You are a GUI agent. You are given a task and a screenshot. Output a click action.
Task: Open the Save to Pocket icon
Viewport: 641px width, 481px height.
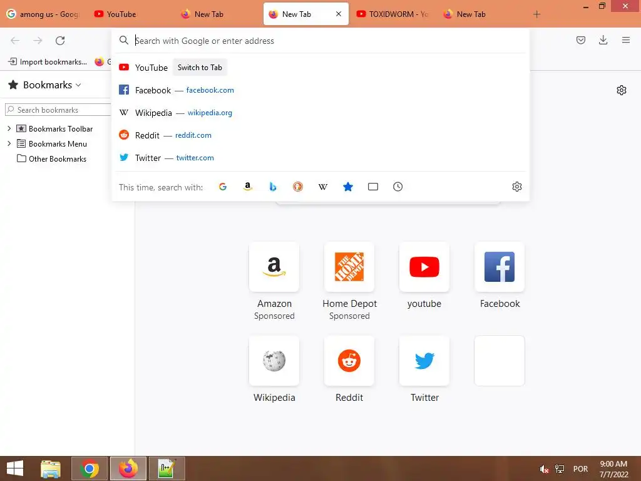[581, 40]
